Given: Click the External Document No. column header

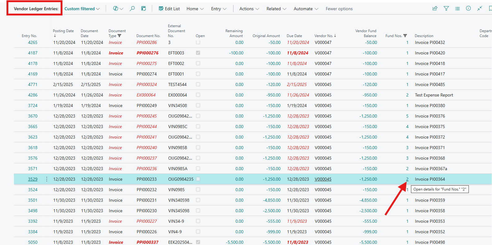Looking at the screenshot, I should point(177,31).
